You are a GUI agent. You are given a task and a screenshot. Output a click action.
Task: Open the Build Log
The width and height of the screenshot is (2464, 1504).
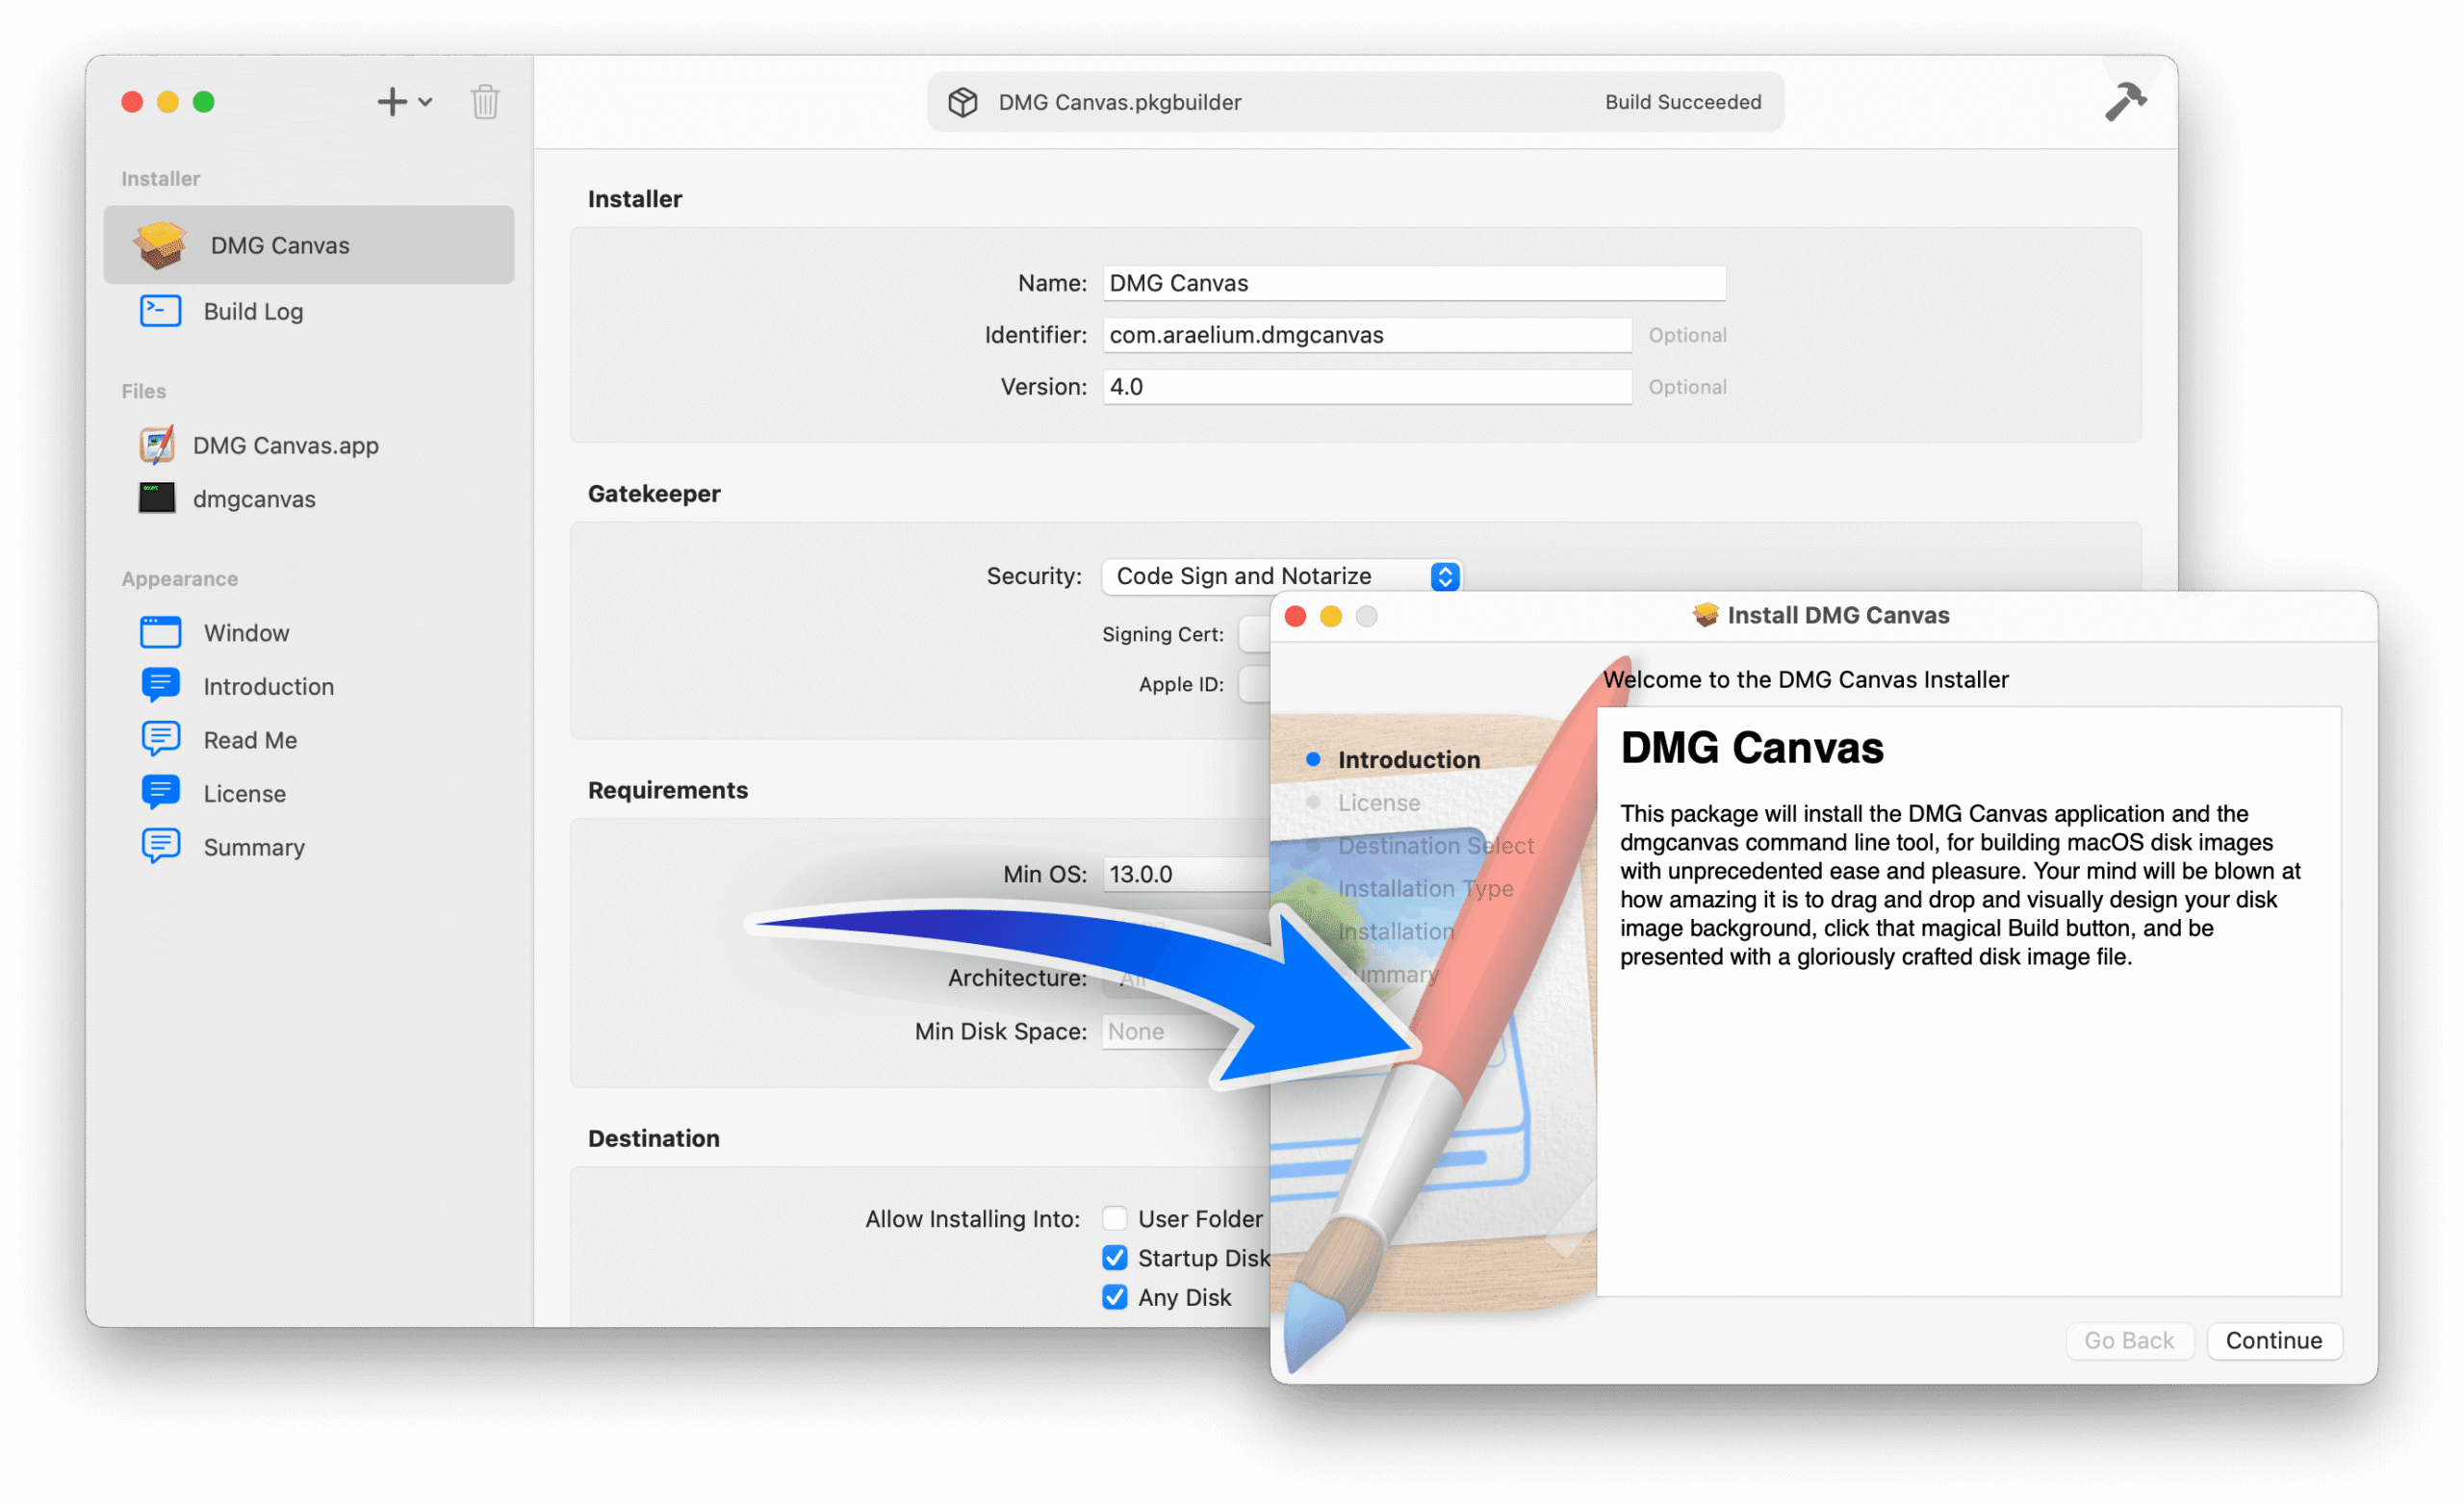253,311
